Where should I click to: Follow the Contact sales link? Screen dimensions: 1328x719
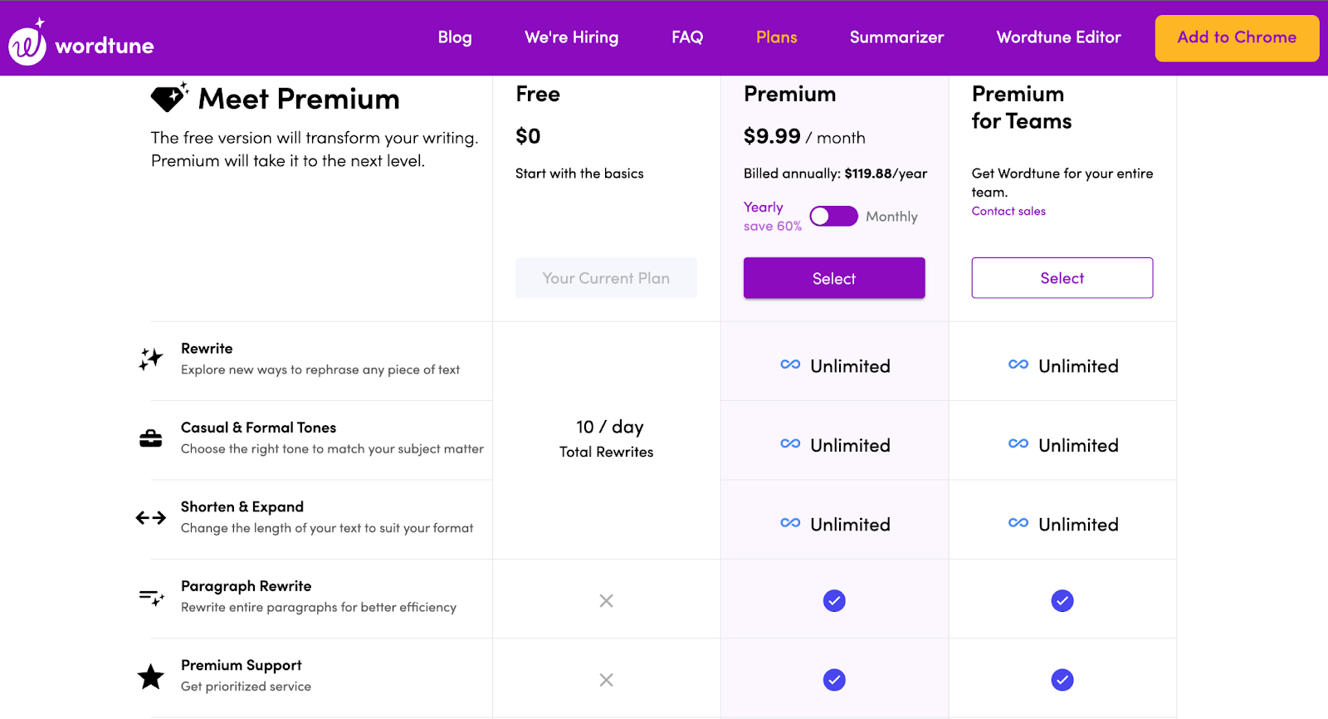[1008, 212]
